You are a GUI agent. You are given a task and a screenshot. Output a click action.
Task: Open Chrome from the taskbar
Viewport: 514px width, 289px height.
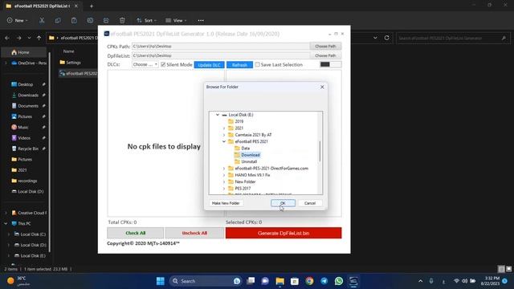click(309, 281)
